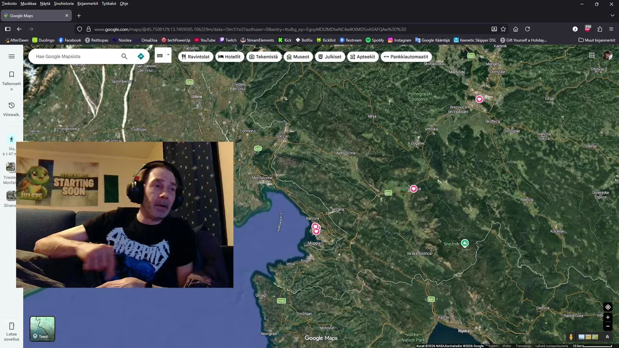This screenshot has width=619, height=348.
Task: Filter map by Ravintolat
Action: point(195,57)
